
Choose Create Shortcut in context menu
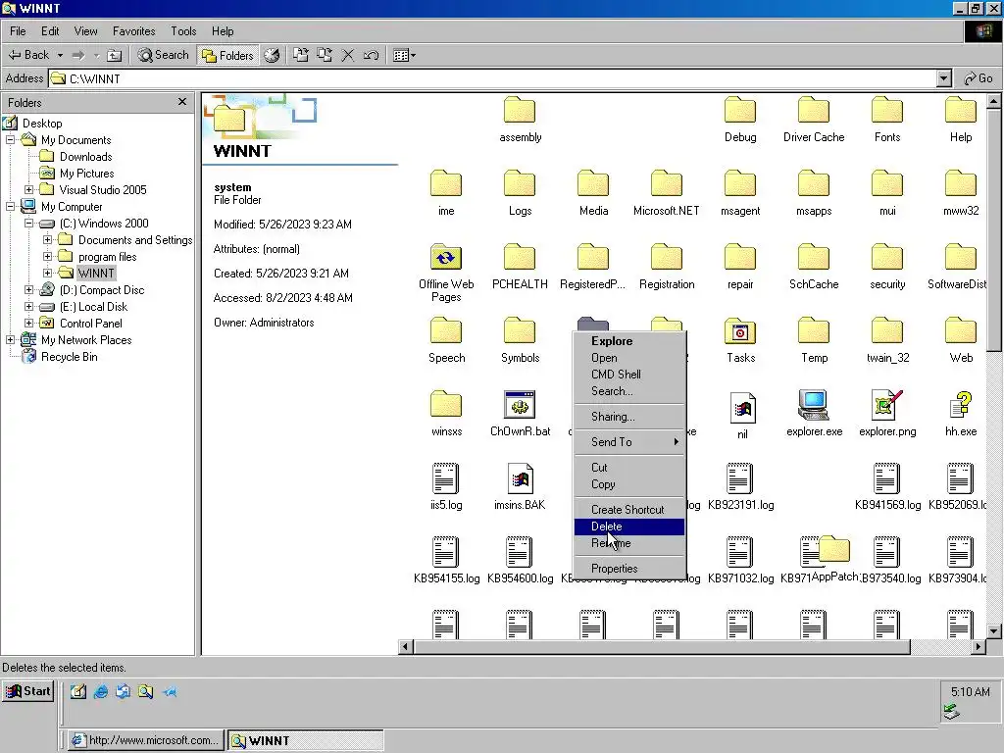pyautogui.click(x=629, y=510)
